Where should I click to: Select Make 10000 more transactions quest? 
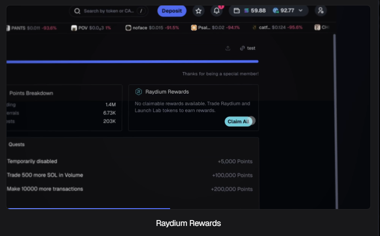(x=45, y=189)
